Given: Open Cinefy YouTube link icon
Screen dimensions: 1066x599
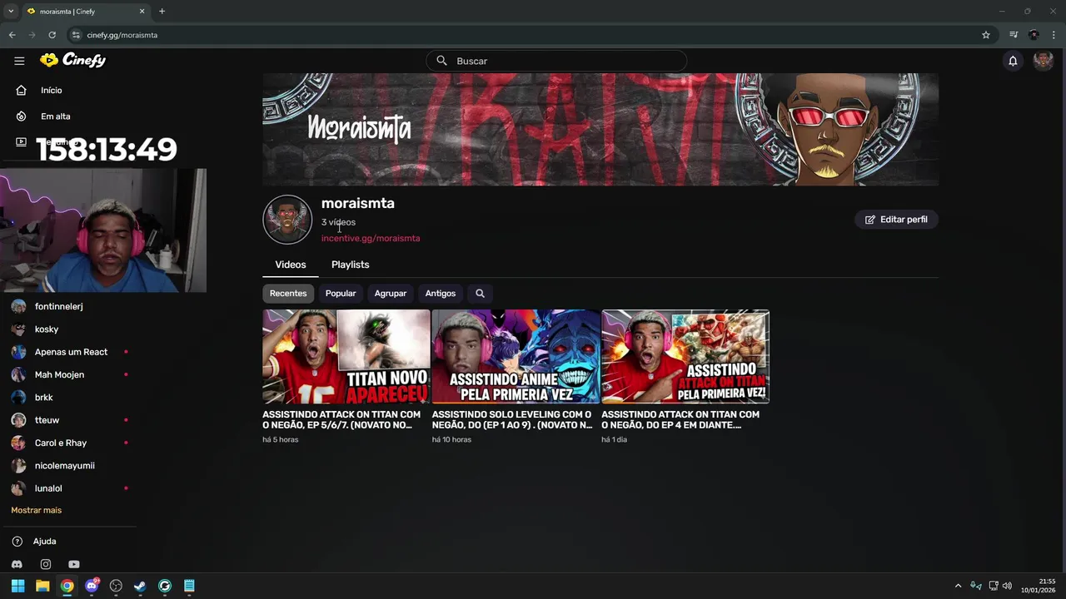Looking at the screenshot, I should point(74,564).
